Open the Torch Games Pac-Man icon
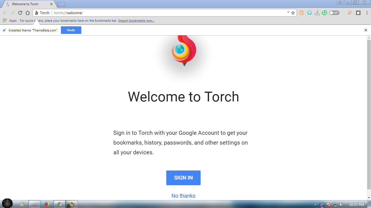 click(301, 13)
